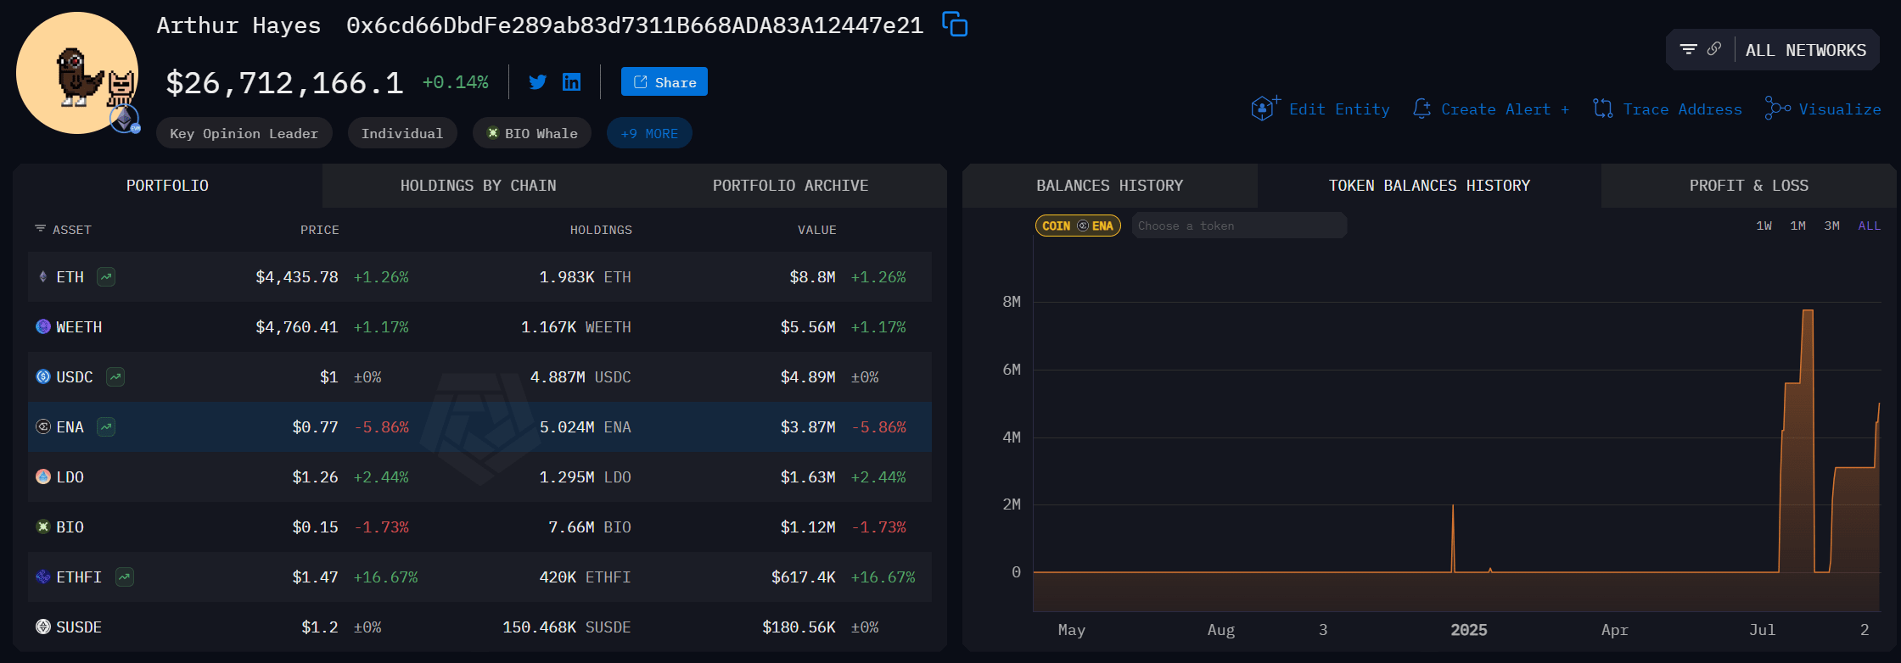Sort by the HOLDINGS column header
Viewport: 1901px width, 663px height.
point(601,230)
